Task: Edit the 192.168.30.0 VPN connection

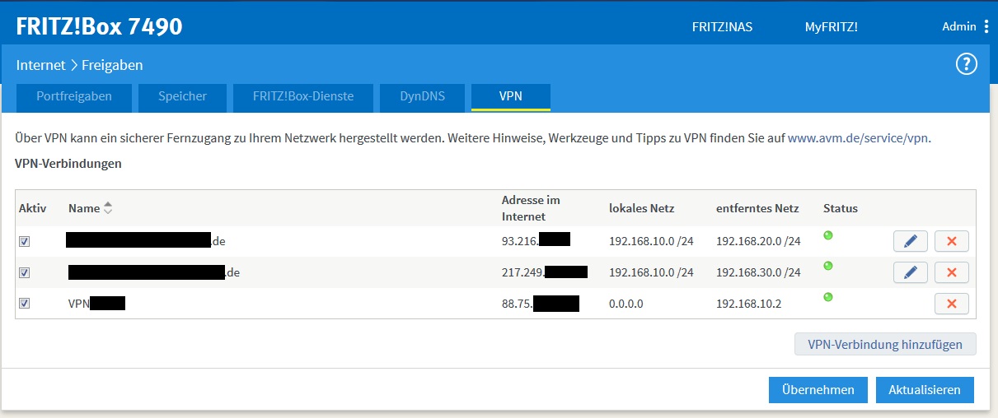Action: pos(911,272)
